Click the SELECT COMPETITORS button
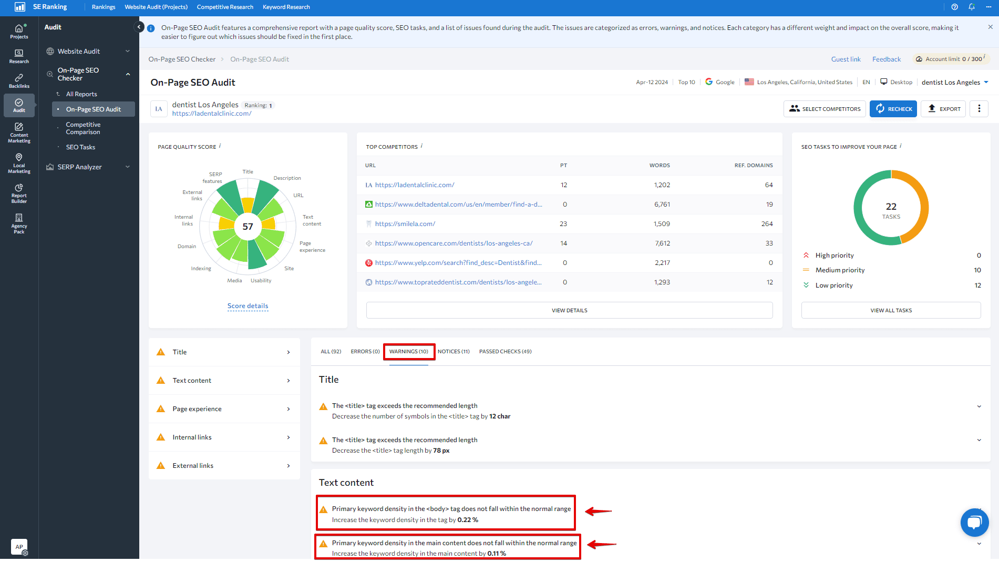 click(825, 109)
